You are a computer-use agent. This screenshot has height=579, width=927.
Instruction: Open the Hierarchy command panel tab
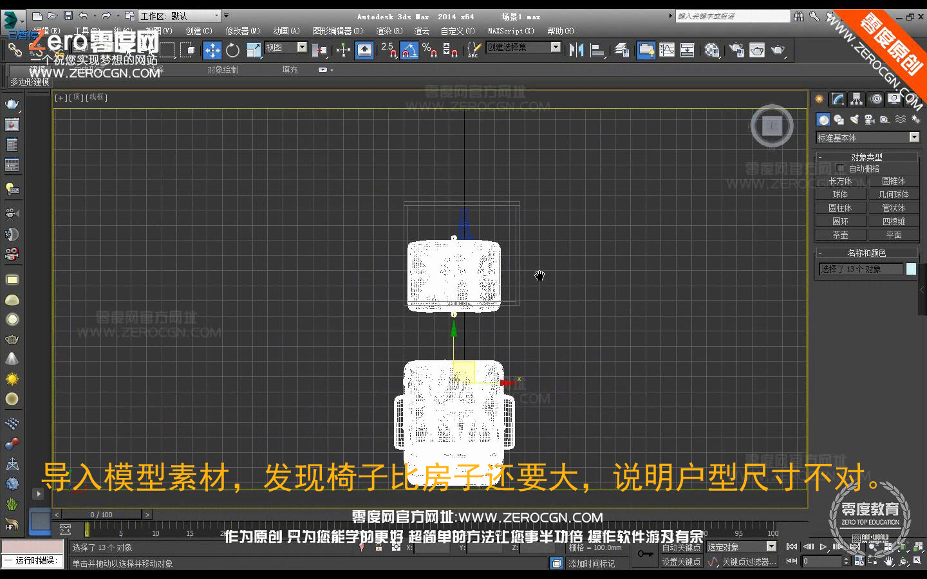pyautogui.click(x=856, y=99)
